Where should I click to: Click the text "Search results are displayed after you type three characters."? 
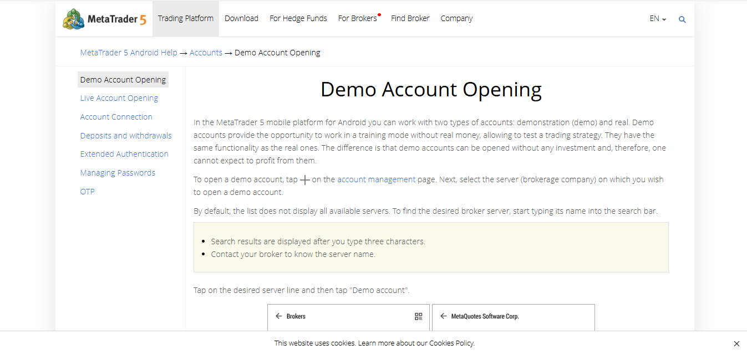coord(318,241)
